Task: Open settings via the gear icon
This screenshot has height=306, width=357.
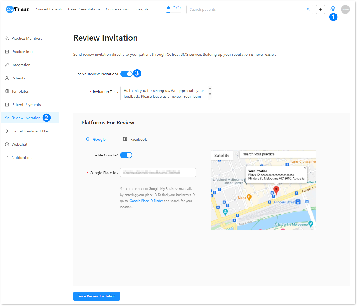Action: [333, 9]
